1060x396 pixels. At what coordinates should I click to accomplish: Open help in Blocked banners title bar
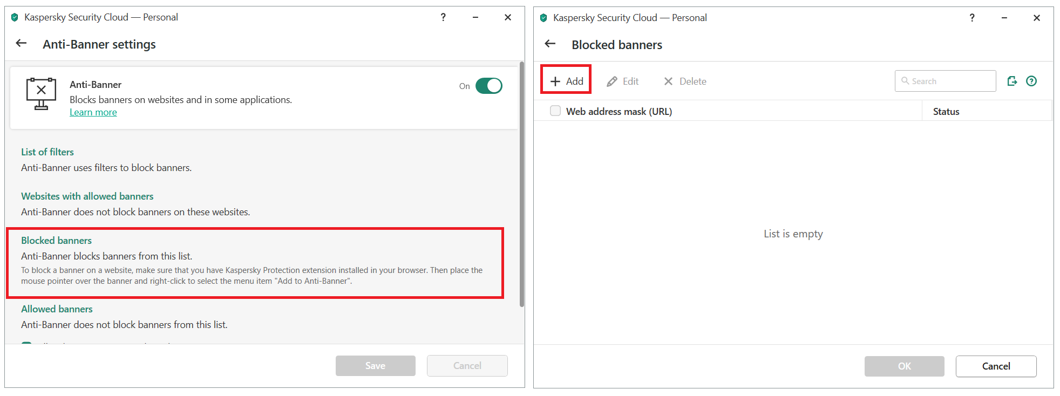click(x=972, y=18)
